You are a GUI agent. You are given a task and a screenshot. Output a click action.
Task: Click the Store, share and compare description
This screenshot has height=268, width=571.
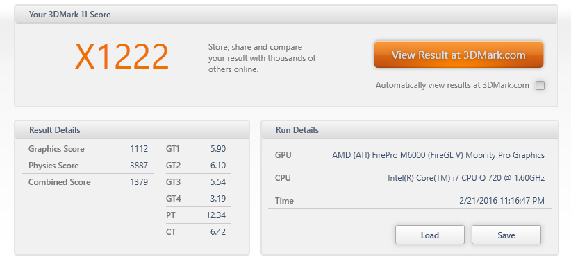click(262, 58)
